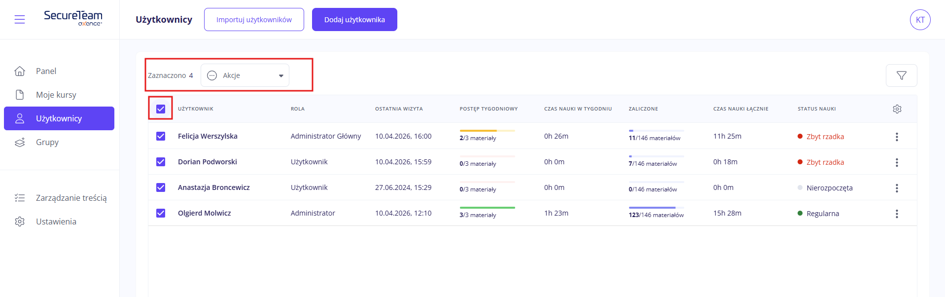Click the Importuj użytkowników button
Screen dimensions: 945x297
[254, 20]
